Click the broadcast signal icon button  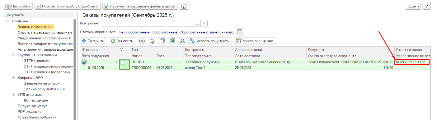coord(142,41)
